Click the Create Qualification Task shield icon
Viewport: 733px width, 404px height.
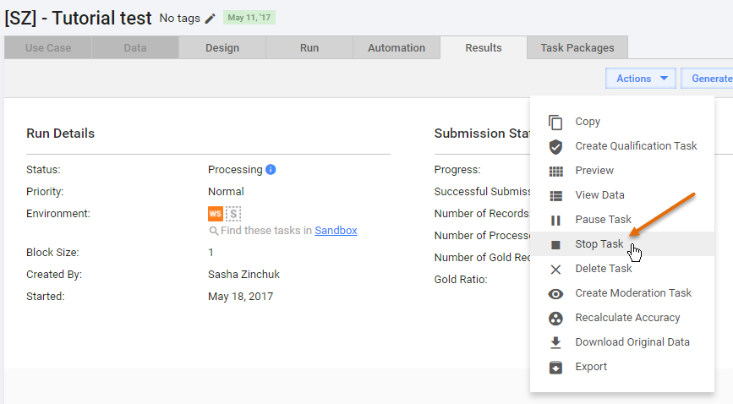coord(555,146)
